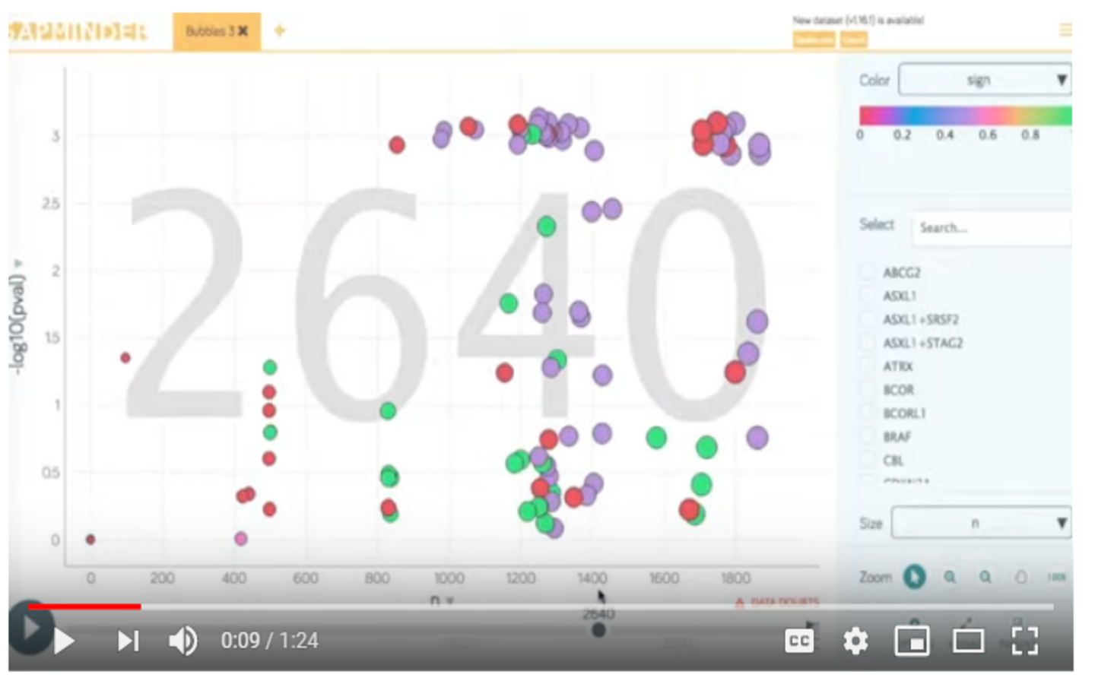The image size is (1095, 684).
Task: Select the BRAF entry checkbox
Action: coord(868,437)
